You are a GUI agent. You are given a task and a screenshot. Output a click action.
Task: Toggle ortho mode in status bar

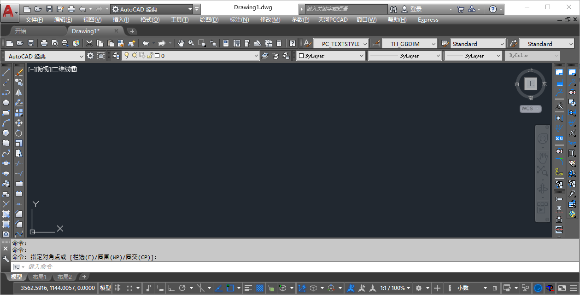click(x=171, y=288)
